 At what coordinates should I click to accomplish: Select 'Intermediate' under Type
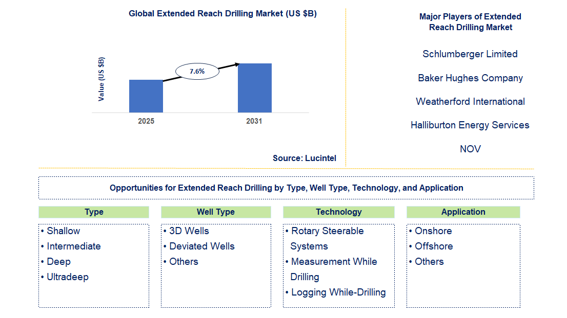point(74,246)
